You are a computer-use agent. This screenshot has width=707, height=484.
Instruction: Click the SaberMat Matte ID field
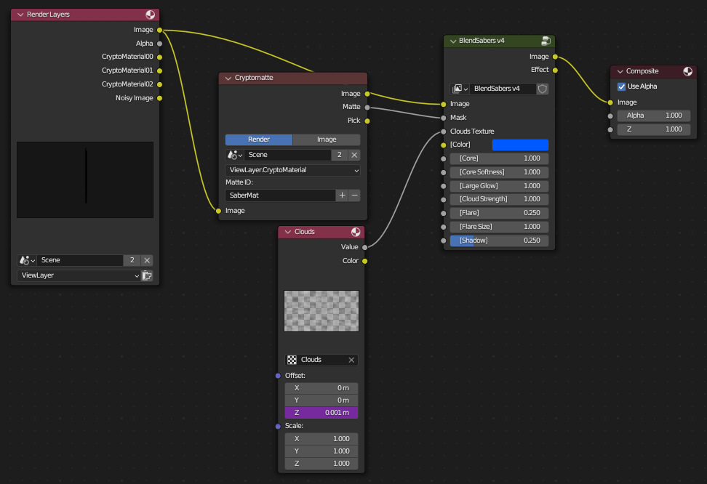pyautogui.click(x=280, y=195)
